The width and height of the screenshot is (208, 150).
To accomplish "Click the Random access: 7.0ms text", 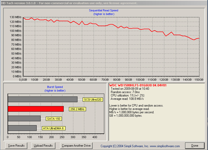I will tap(125, 92).
